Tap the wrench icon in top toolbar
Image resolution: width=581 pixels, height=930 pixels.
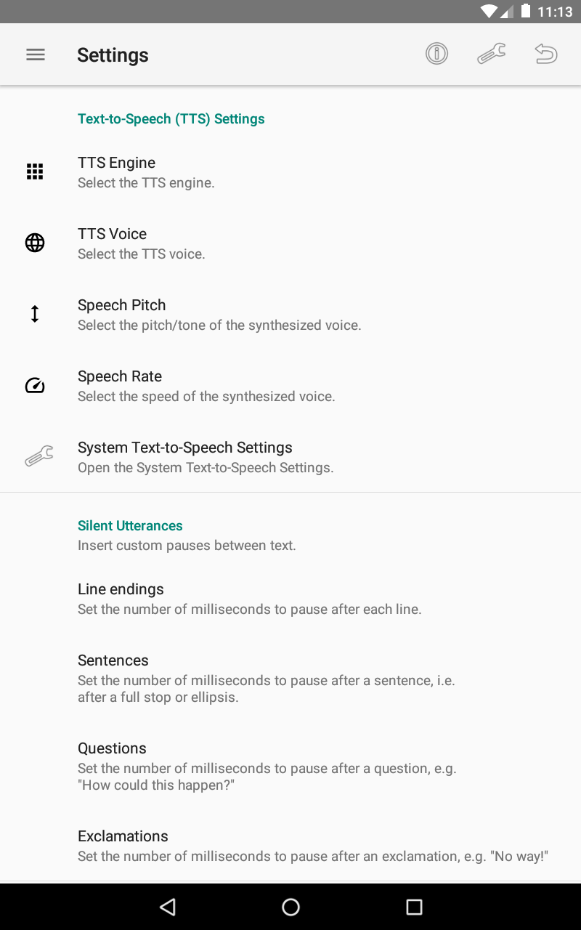(x=492, y=54)
